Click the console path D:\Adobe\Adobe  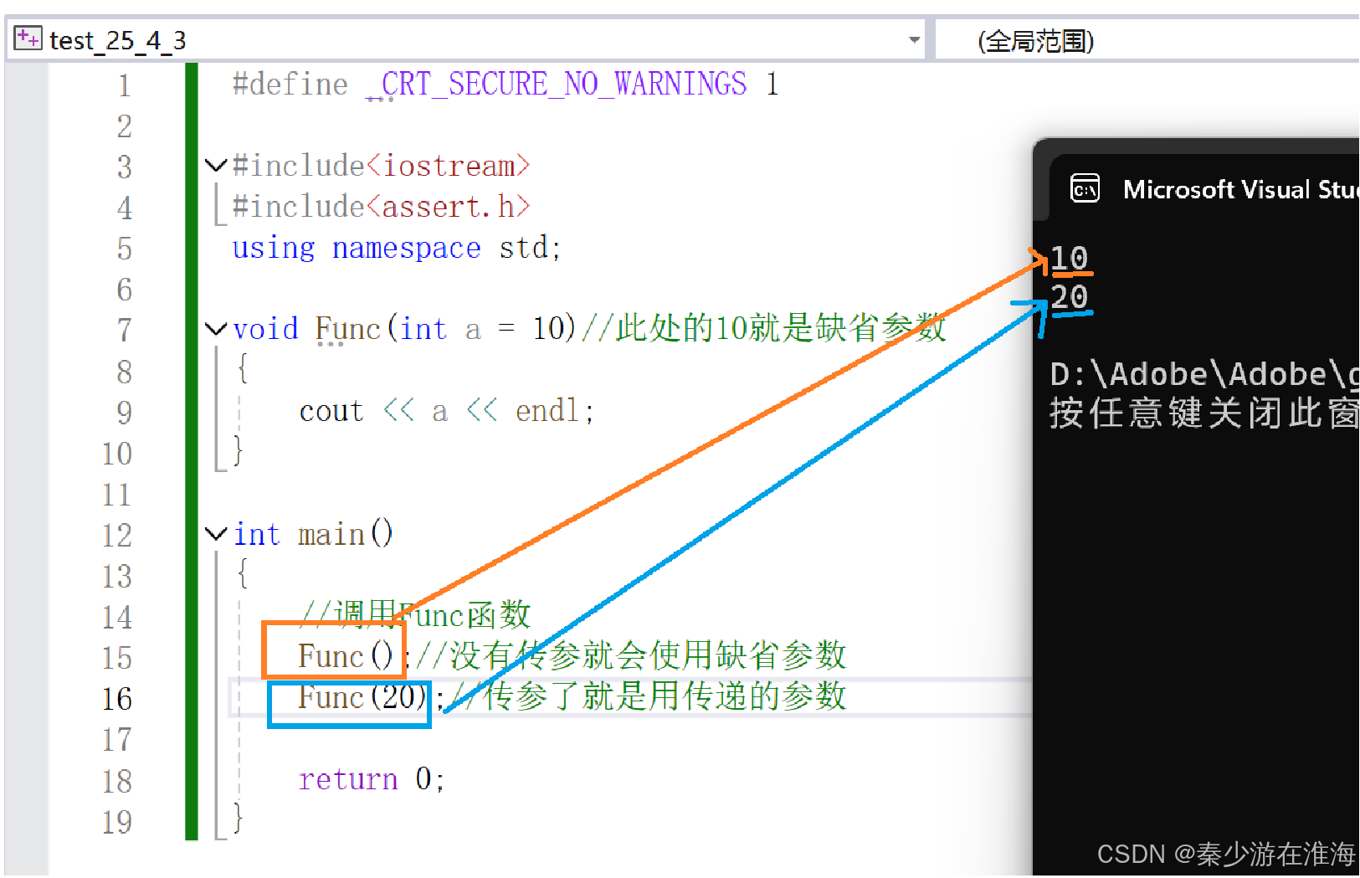coord(1203,374)
